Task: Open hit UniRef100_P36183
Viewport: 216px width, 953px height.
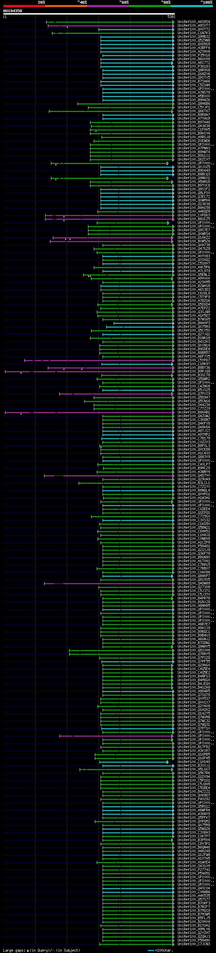Action: coord(193,67)
